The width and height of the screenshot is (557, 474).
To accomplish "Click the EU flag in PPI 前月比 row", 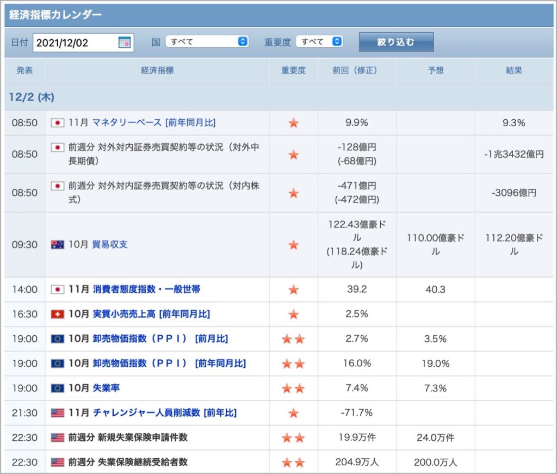I will click(58, 338).
